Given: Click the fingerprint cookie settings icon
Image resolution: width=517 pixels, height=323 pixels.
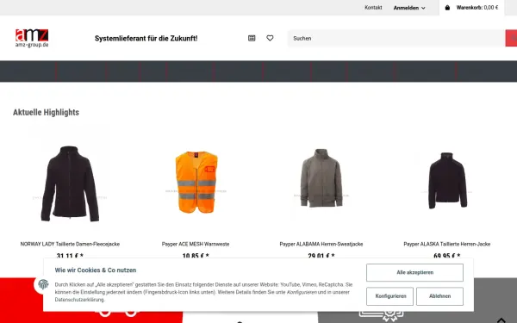Looking at the screenshot, I should click(43, 284).
